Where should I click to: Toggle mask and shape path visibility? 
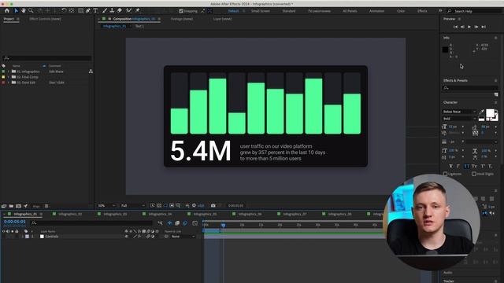click(x=165, y=205)
